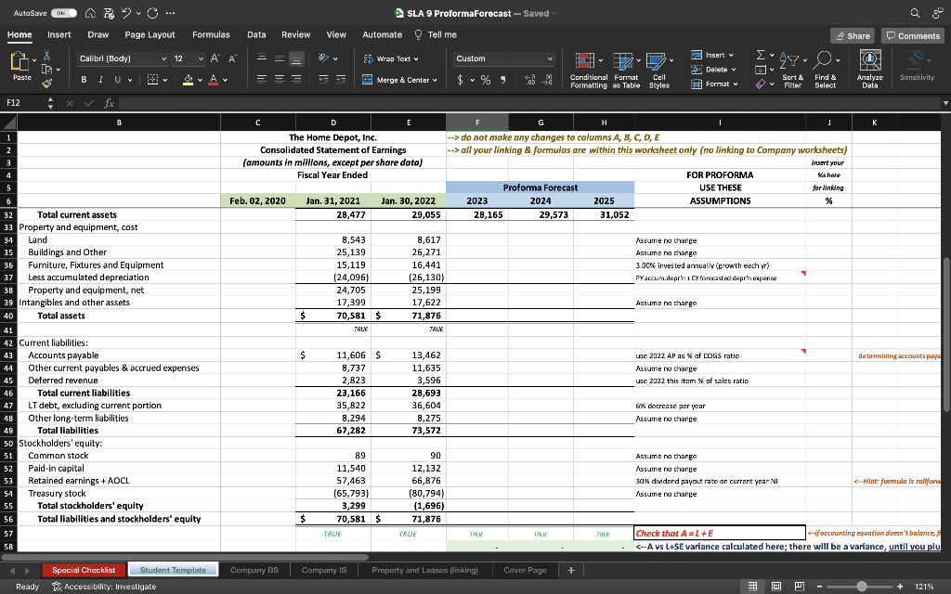
Task: Switch to Page Layout view icon in status bar
Action: tap(776, 587)
